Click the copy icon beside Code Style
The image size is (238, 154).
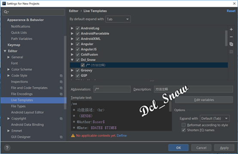(x=61, y=76)
